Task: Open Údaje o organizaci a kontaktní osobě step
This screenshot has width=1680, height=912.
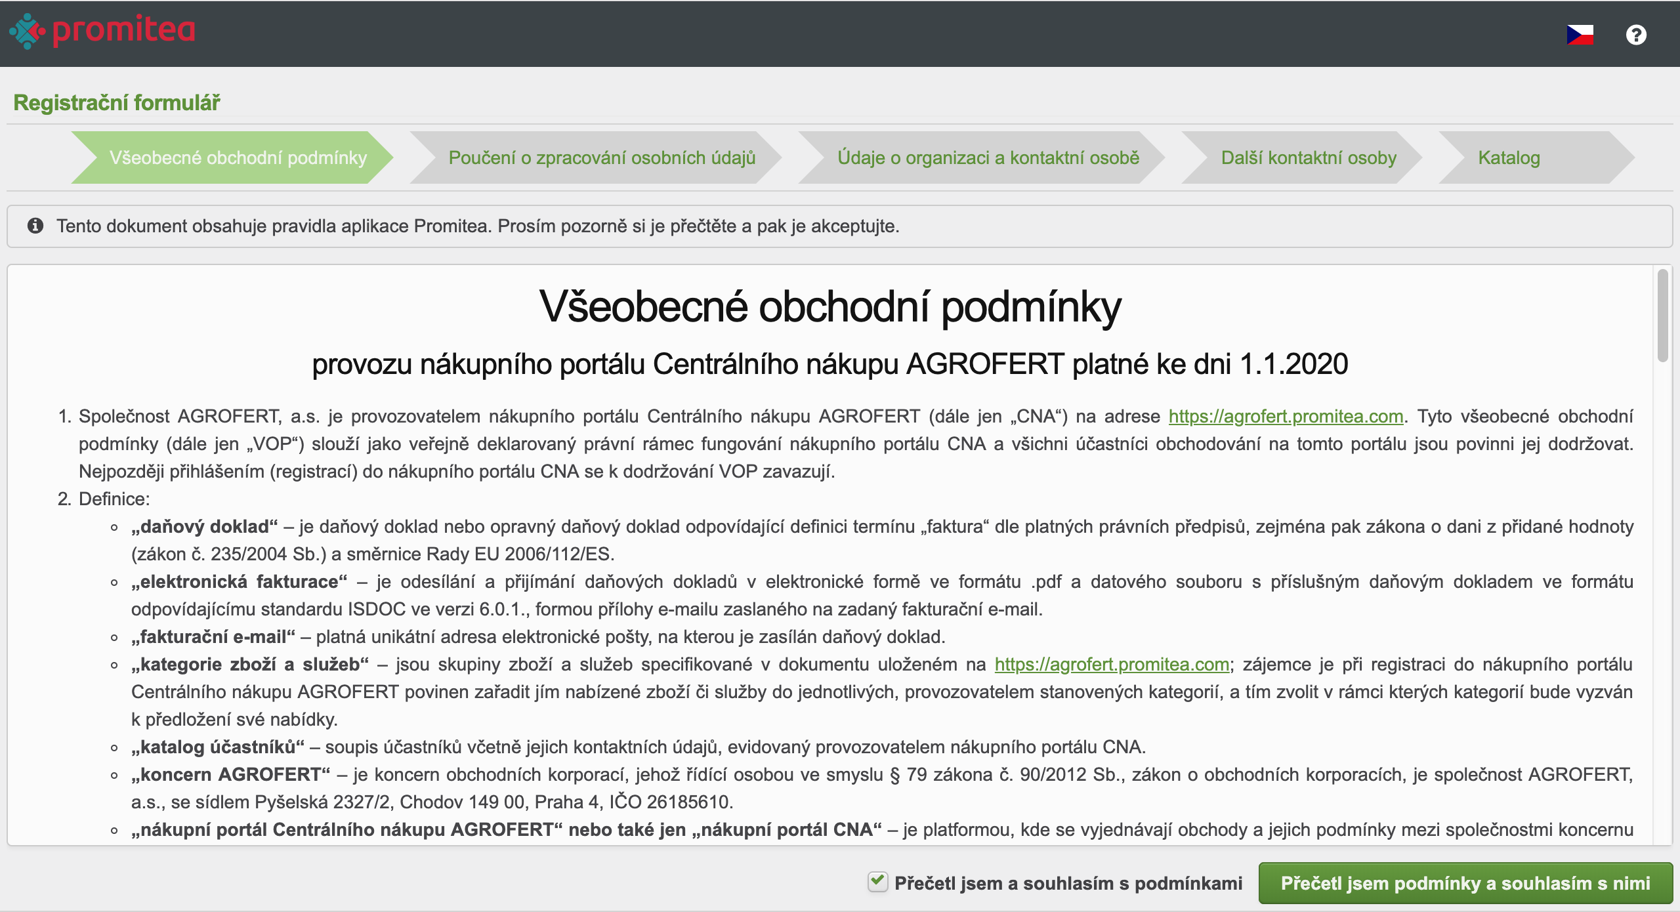Action: coord(982,157)
